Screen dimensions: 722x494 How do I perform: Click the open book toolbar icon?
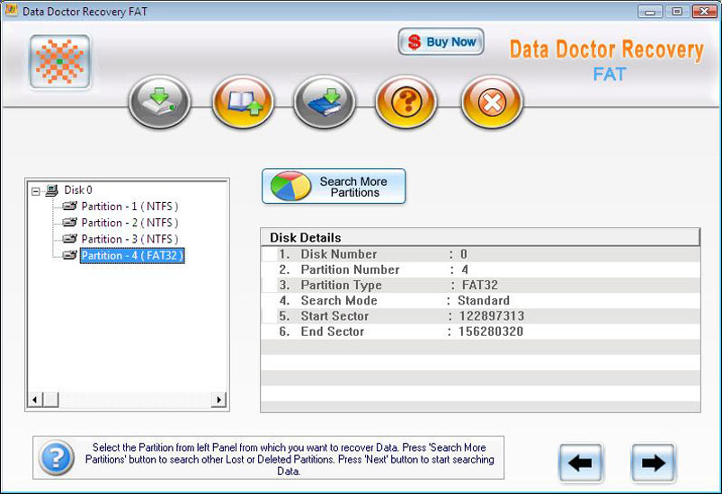243,101
